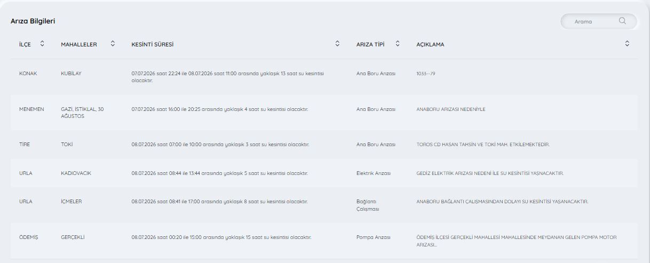This screenshot has width=650, height=263.
Task: Select the TİRE TOKİ row
Action: tap(324, 145)
